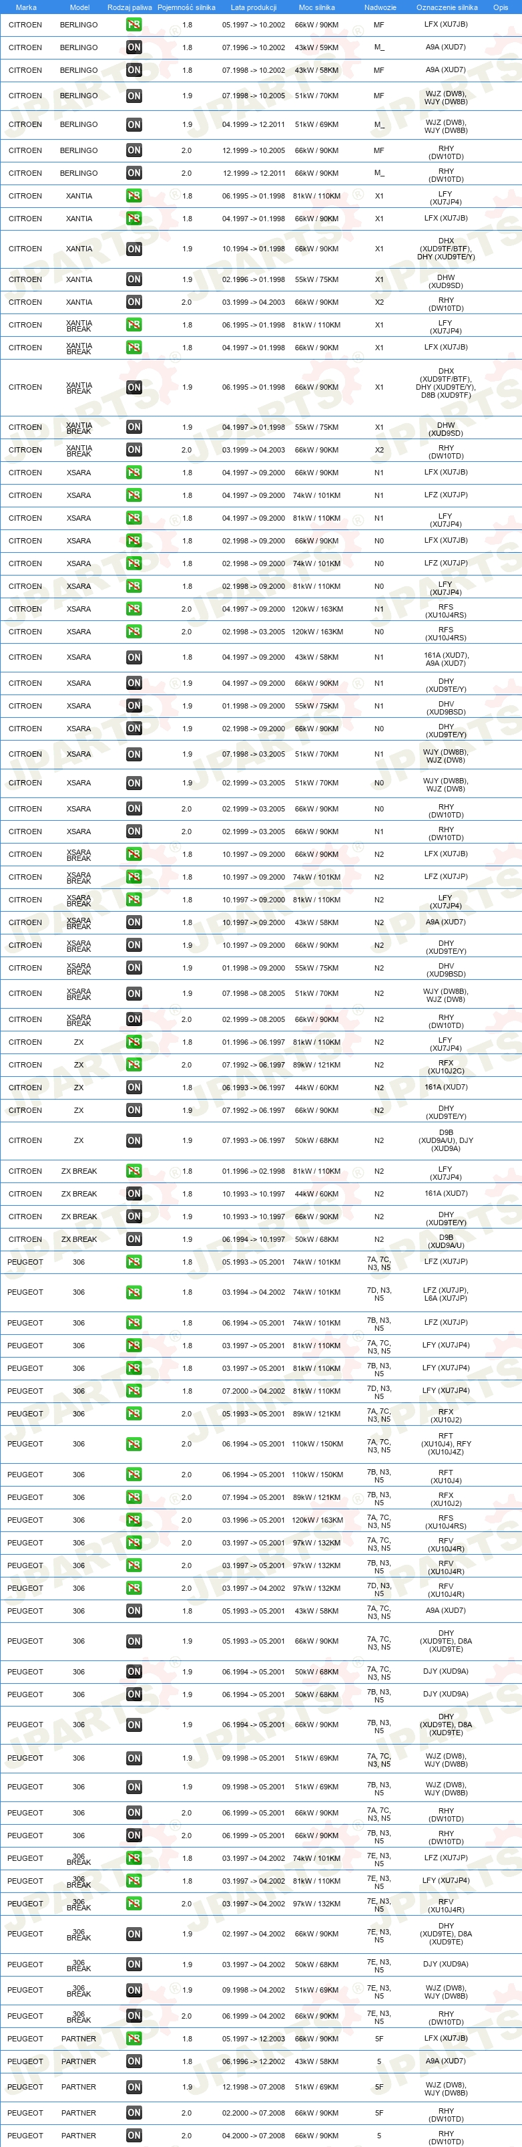Viewport: 522px width, 2147px height.
Task: Click ON icon in ZX Break 06.1994 D9B row
Action: [x=134, y=1240]
